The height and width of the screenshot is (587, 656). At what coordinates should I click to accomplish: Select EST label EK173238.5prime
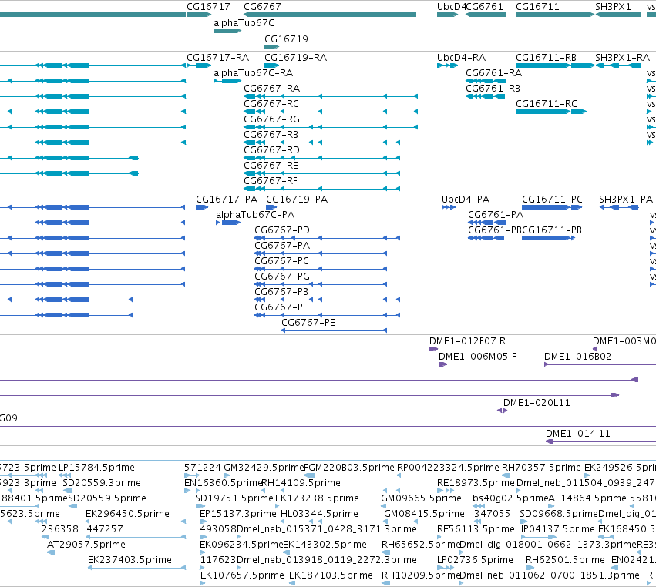tap(317, 498)
